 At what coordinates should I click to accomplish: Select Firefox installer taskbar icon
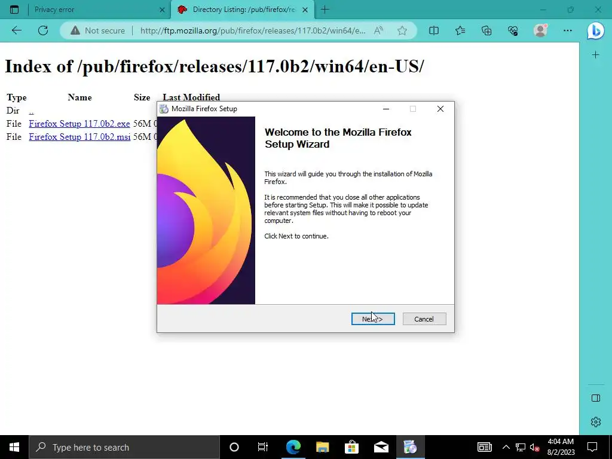(410, 447)
